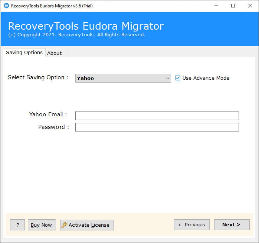Click the Previous button
This screenshot has height=243, width=259.
pyautogui.click(x=192, y=225)
